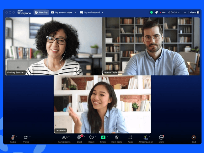Expand the Share options caret

[107, 137]
